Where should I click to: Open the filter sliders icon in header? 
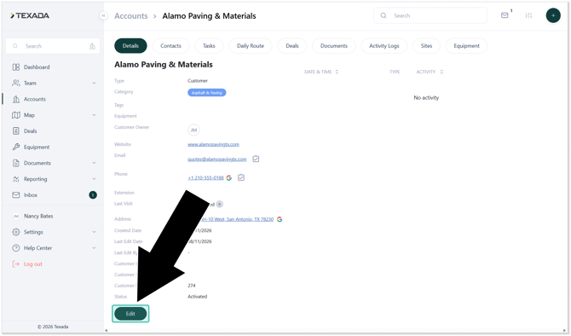528,15
